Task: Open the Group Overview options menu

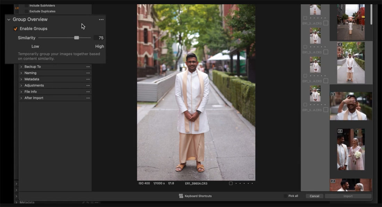Action: click(x=101, y=19)
